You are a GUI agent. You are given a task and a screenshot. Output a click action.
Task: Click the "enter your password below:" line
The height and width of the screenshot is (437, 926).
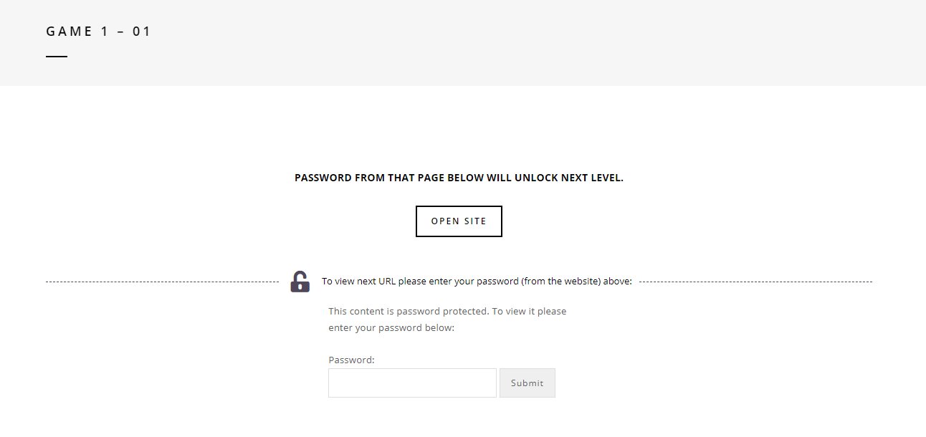pos(391,328)
